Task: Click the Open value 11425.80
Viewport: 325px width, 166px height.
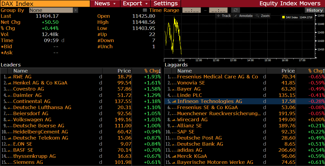Action: pyautogui.click(x=144, y=16)
